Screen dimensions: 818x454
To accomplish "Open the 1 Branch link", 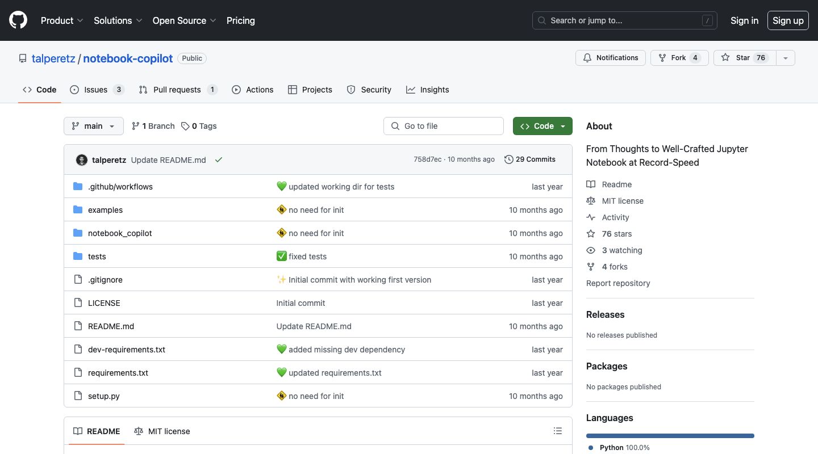I will pos(153,126).
